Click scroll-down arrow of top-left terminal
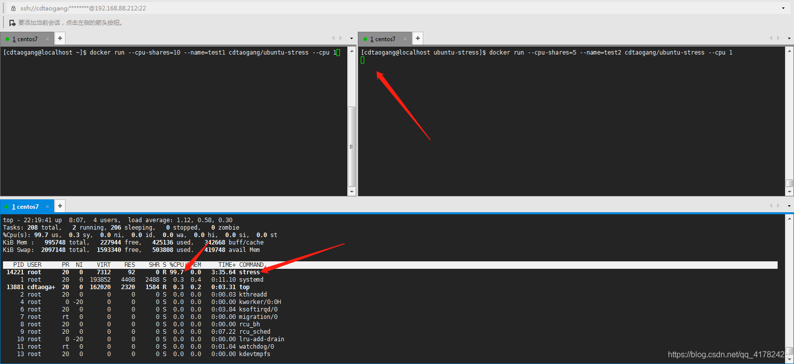The height and width of the screenshot is (364, 794). tap(352, 191)
